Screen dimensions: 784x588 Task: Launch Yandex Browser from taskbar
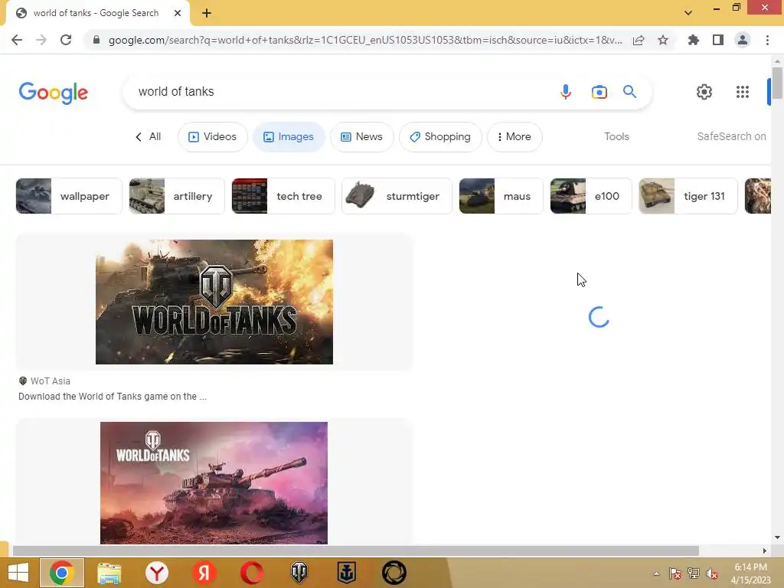(x=156, y=573)
